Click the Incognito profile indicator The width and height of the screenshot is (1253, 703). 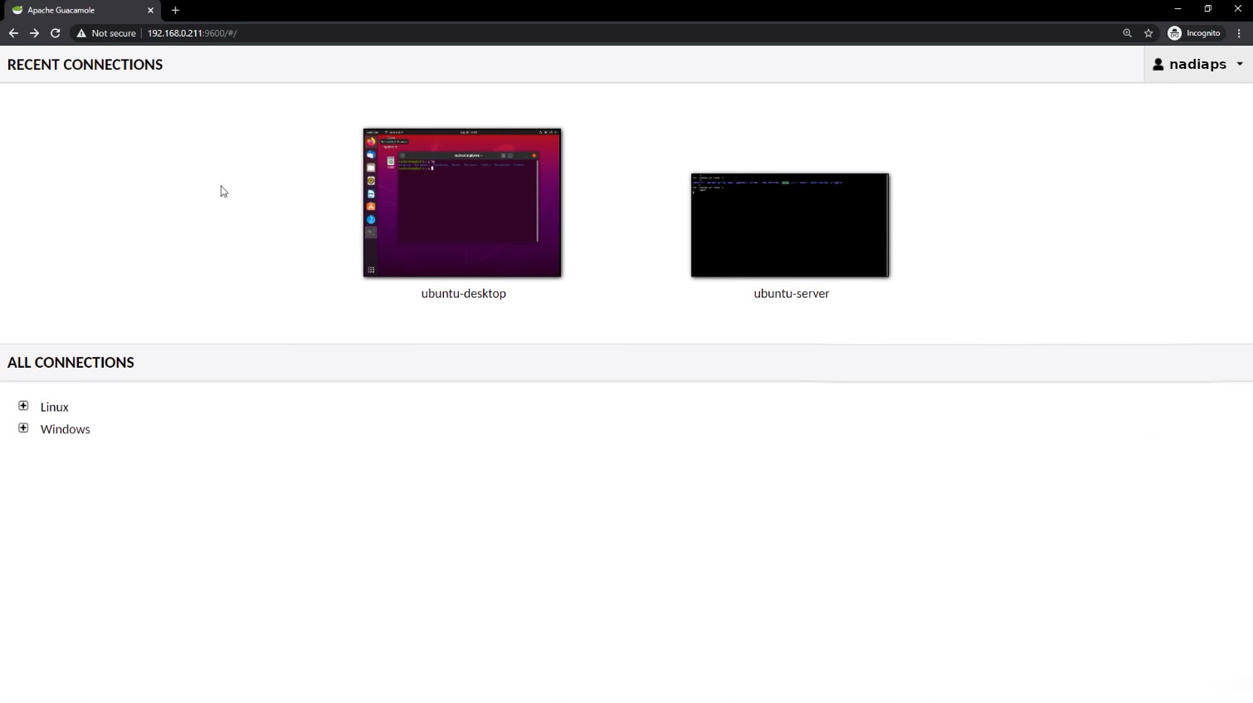[1195, 33]
